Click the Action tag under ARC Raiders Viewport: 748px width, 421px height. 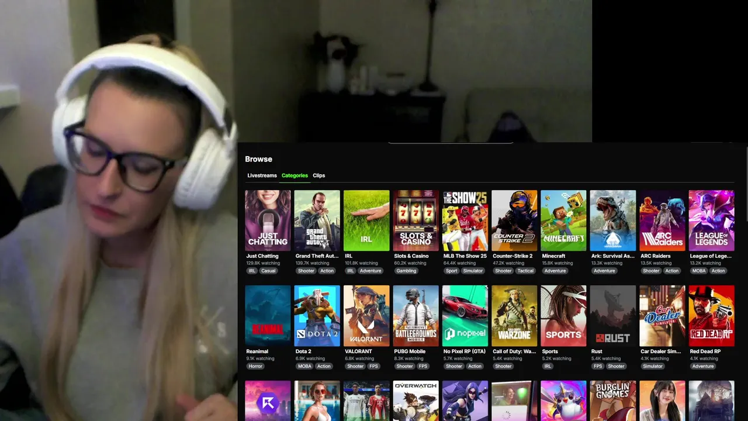point(672,271)
